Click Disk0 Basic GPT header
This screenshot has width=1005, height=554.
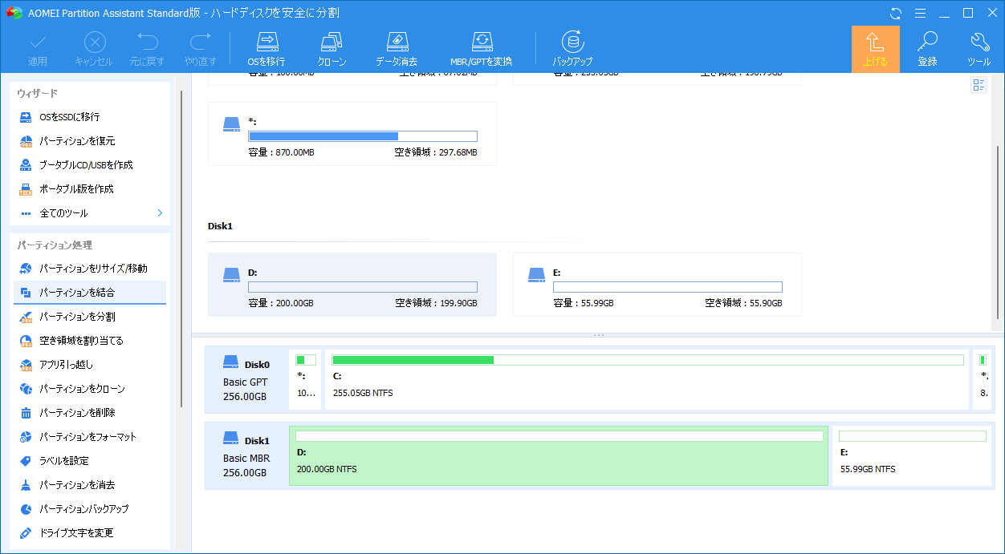click(x=246, y=379)
